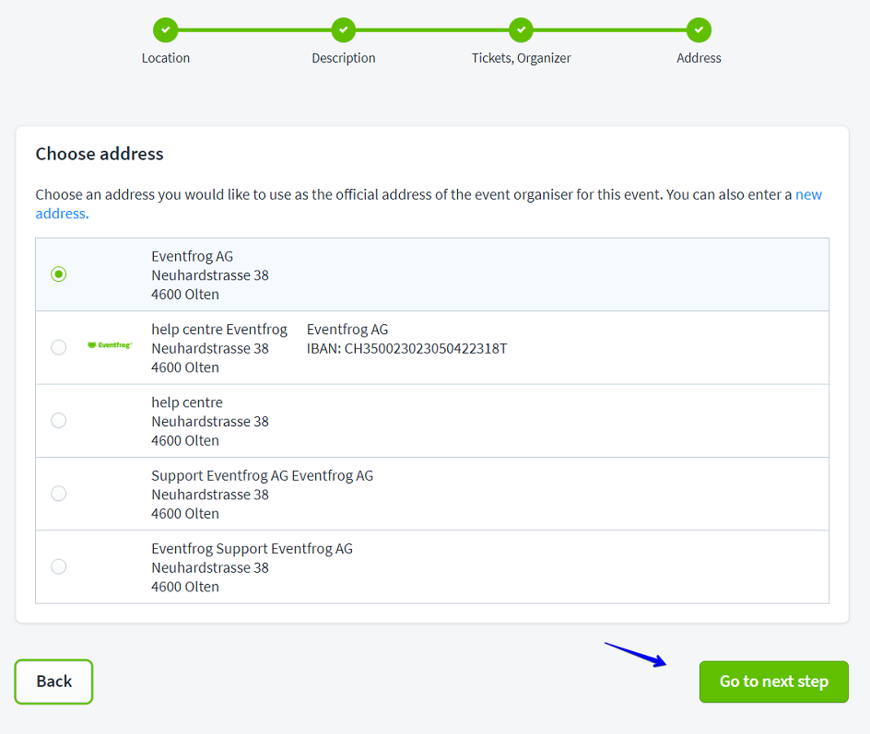
Task: Go to the Location step label
Action: (x=166, y=58)
